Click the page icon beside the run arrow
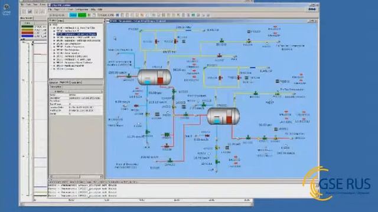The height and width of the screenshot is (212, 378). (94, 15)
